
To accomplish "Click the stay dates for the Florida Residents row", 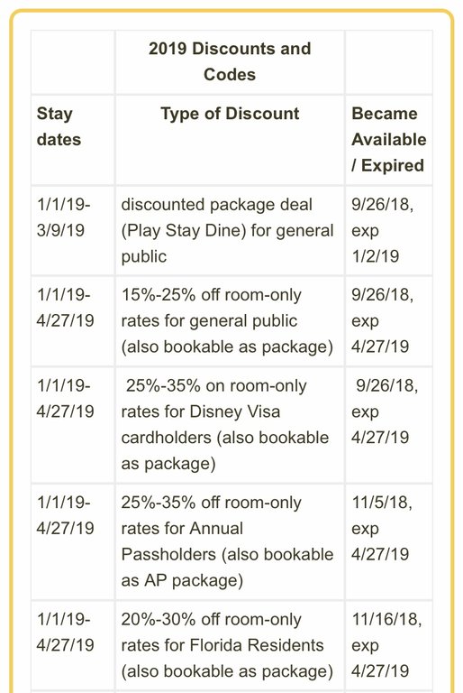I will pos(66,632).
